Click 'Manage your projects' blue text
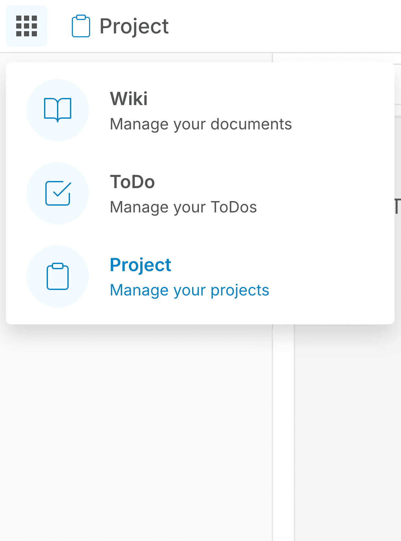The height and width of the screenshot is (541, 401). 189,290
